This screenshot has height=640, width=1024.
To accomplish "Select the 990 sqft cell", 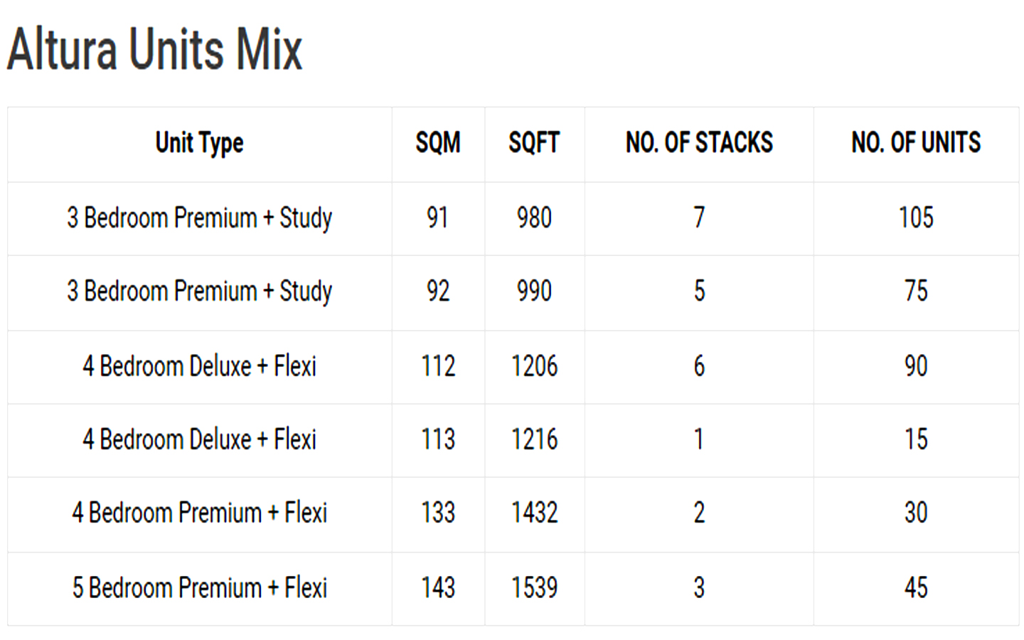I will [534, 291].
